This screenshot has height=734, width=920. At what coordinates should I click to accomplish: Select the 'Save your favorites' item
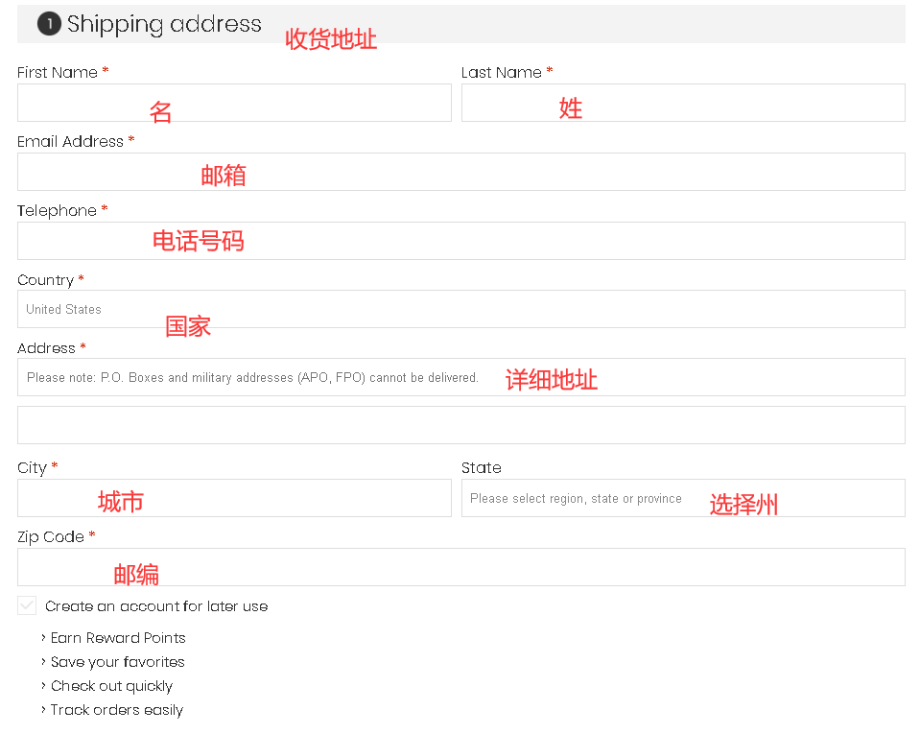(117, 662)
